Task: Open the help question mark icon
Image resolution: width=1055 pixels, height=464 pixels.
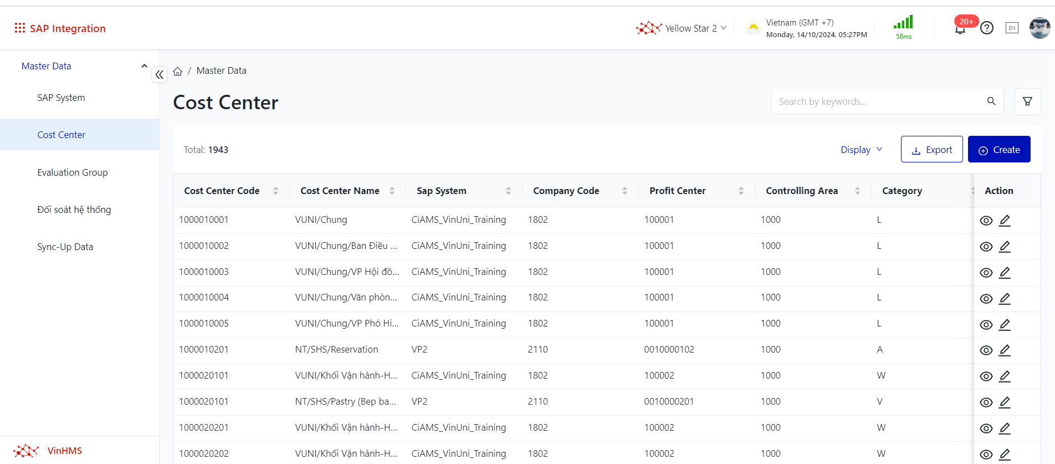Action: [x=986, y=28]
